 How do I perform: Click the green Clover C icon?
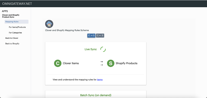58,63
